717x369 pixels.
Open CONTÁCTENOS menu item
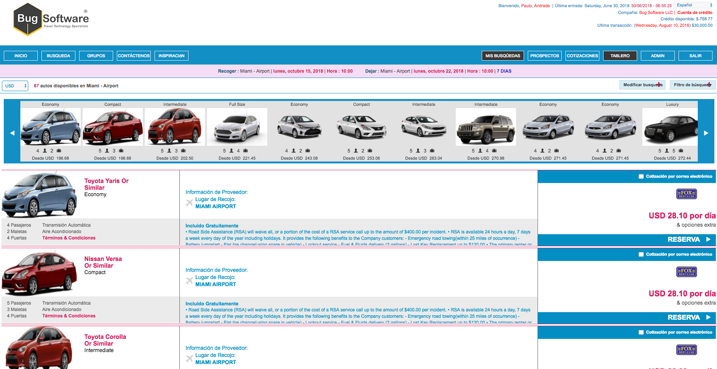[x=134, y=56]
